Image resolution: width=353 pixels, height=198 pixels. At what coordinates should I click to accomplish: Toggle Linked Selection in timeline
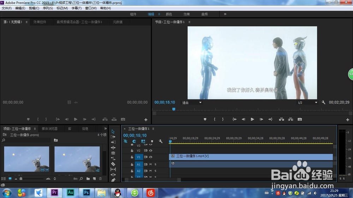click(143, 141)
